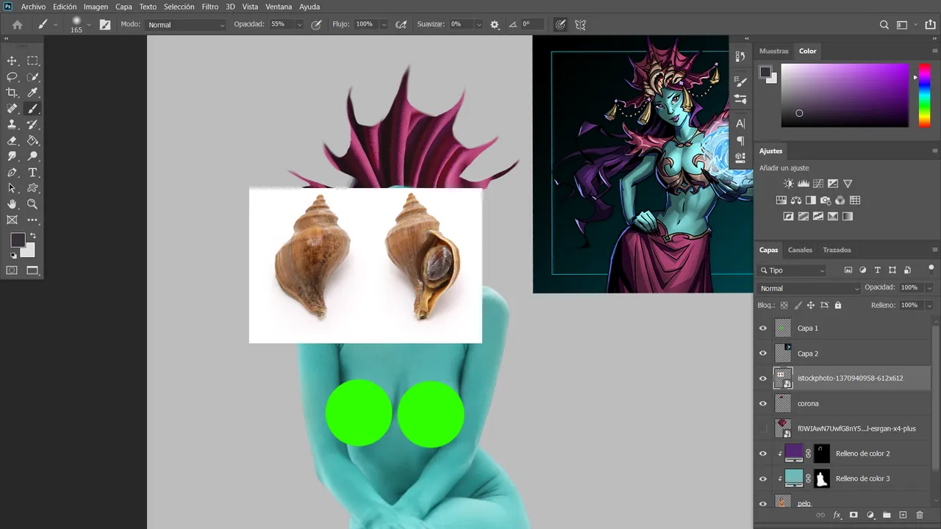
Task: Click the search icon in options bar
Action: 884,25
